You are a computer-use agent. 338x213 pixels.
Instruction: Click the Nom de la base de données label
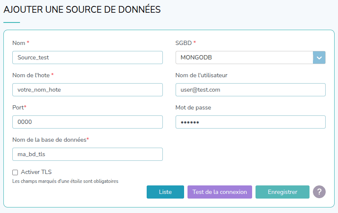[x=51, y=140]
